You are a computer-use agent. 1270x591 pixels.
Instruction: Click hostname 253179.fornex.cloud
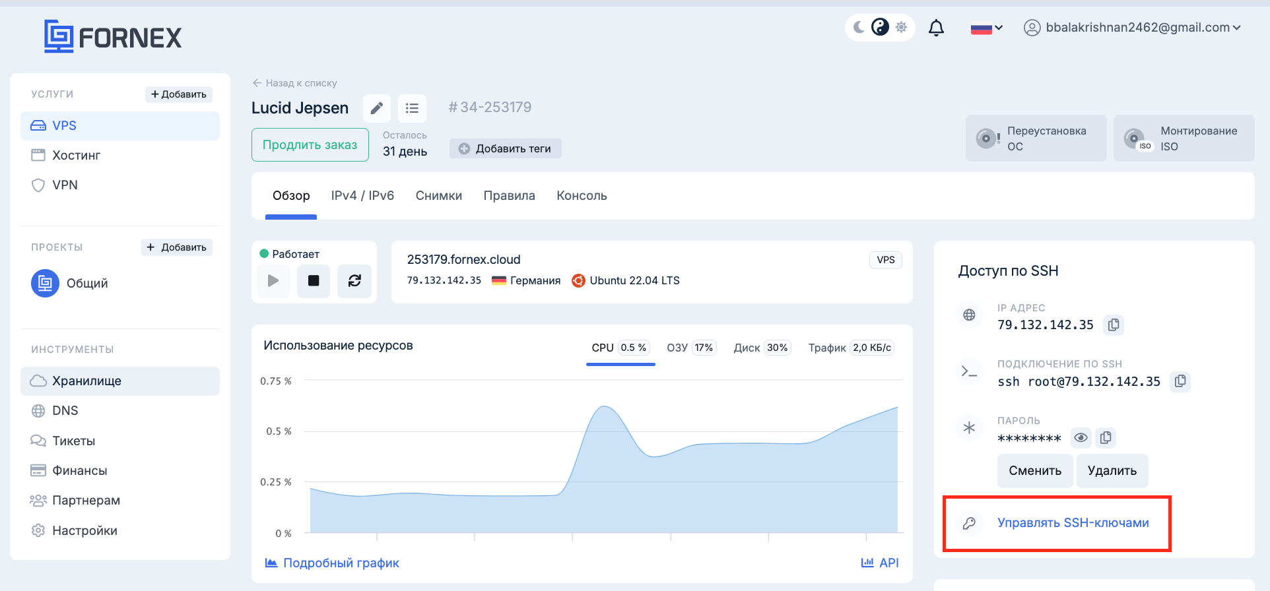[464, 259]
